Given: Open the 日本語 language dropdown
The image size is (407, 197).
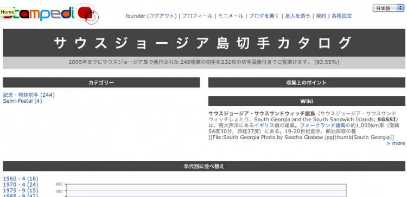Looking at the screenshot, I should (x=389, y=8).
